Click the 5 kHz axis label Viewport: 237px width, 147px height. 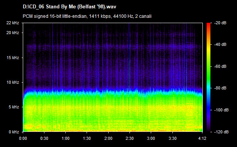click(x=14, y=107)
